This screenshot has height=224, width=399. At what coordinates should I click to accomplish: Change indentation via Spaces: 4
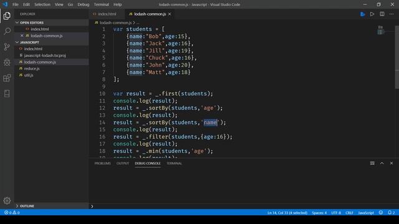tap(319, 213)
